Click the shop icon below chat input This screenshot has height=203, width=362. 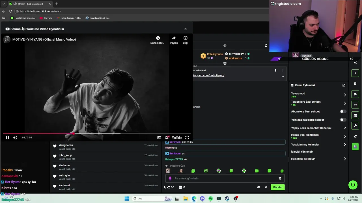pos(180,187)
